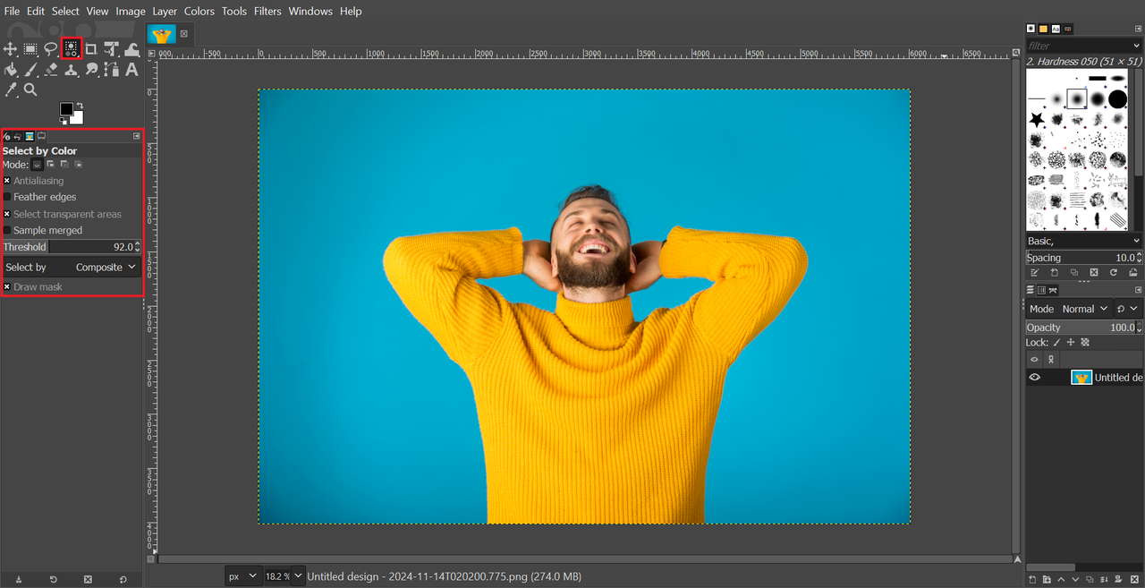The height and width of the screenshot is (588, 1145).
Task: Click the Duplicate brush icon
Action: [1074, 272]
